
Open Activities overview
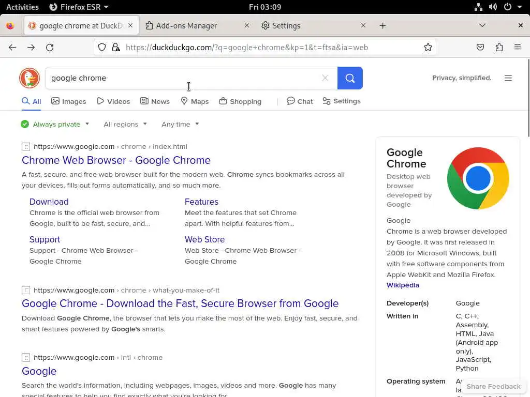click(x=22, y=7)
